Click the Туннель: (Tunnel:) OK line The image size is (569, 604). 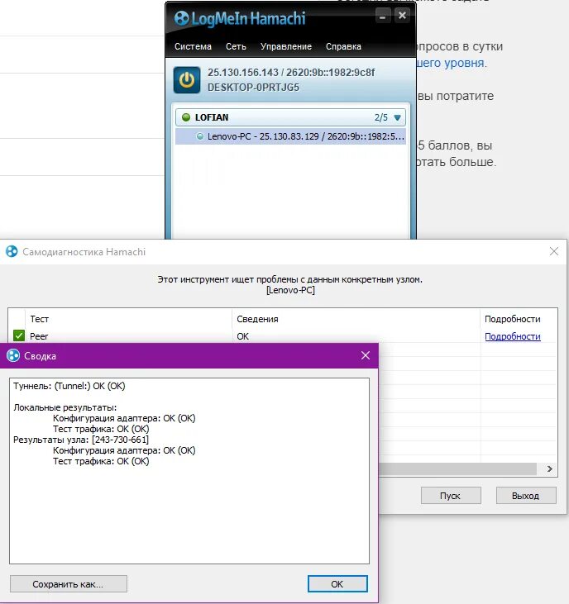point(69,386)
